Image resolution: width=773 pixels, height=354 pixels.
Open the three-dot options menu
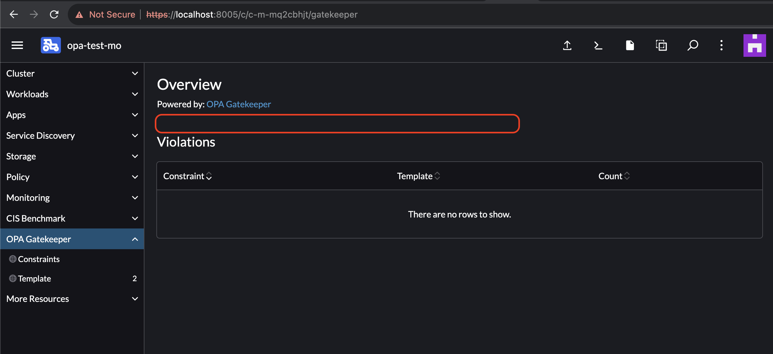click(x=721, y=46)
